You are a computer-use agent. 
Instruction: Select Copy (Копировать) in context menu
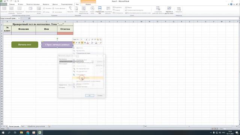point(88,51)
